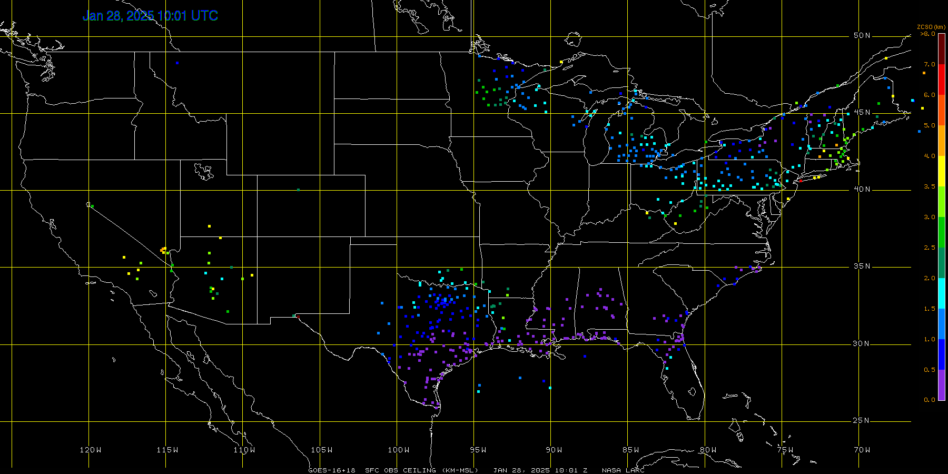The height and width of the screenshot is (474, 948).
Task: Click the 120 W longitude label
Action: (x=91, y=450)
